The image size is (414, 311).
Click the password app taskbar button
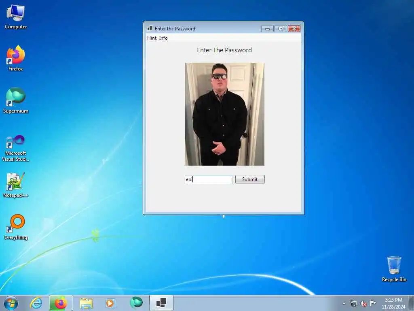(161, 303)
